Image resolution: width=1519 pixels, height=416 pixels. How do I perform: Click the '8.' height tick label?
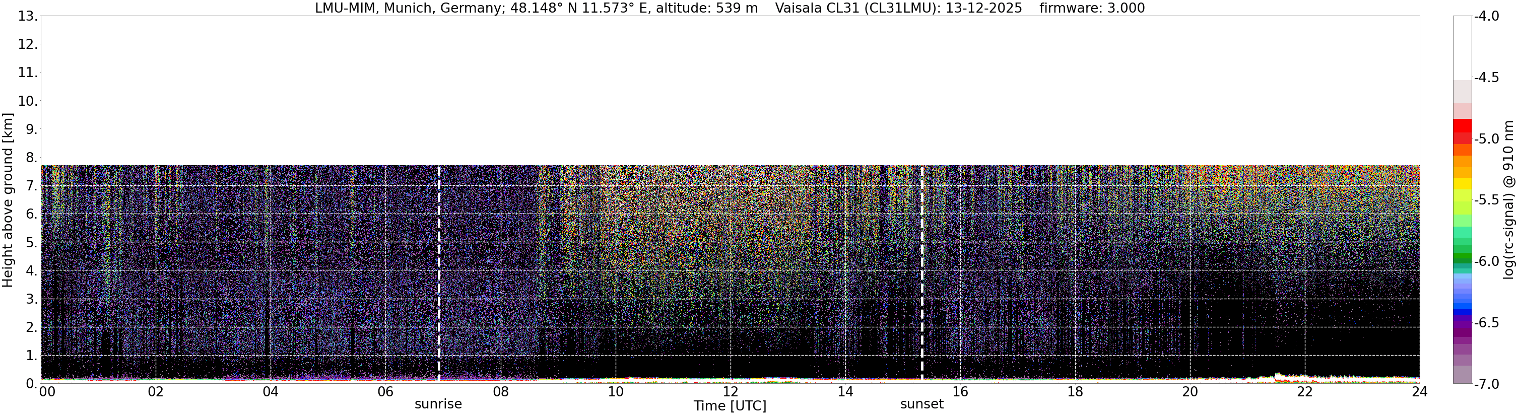(x=32, y=157)
